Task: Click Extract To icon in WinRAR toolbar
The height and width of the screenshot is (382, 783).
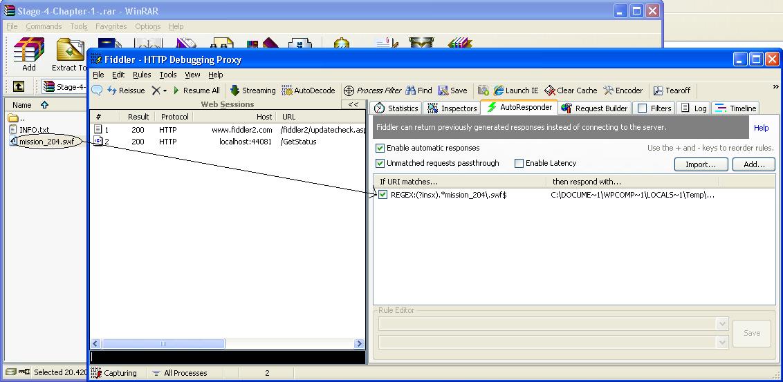Action: [70, 55]
